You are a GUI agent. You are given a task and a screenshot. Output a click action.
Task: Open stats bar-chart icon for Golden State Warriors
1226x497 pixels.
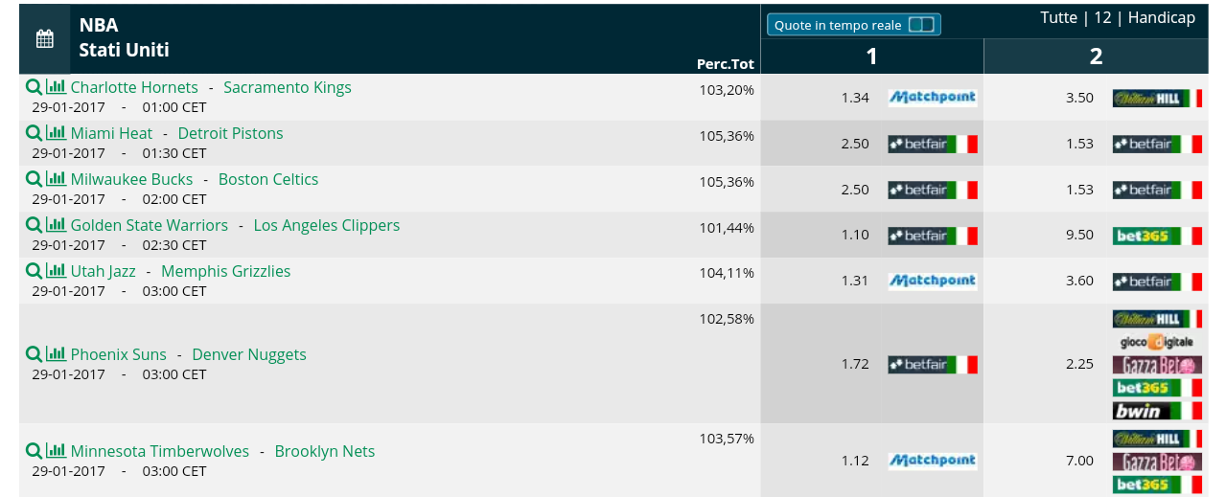point(57,225)
